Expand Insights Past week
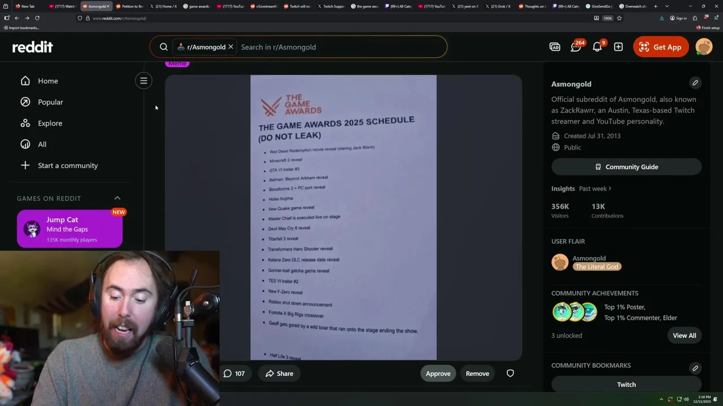This screenshot has width=723, height=406. pyautogui.click(x=595, y=188)
